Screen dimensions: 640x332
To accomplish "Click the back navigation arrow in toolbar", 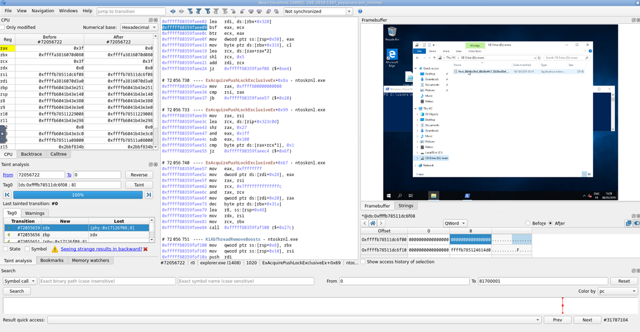I will click(x=173, y=11).
